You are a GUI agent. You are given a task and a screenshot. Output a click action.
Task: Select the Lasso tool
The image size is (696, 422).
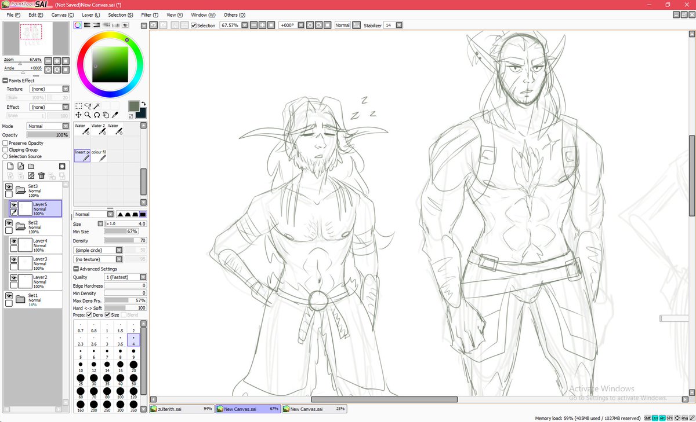pyautogui.click(x=88, y=107)
